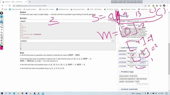Open the whiteboard tool in the annotation toolbar
Viewport: 170px width, 95px height.
pyautogui.click(x=2, y=38)
